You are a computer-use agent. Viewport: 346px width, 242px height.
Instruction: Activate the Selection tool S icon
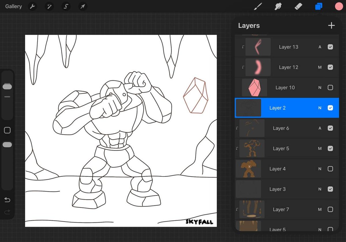66,6
